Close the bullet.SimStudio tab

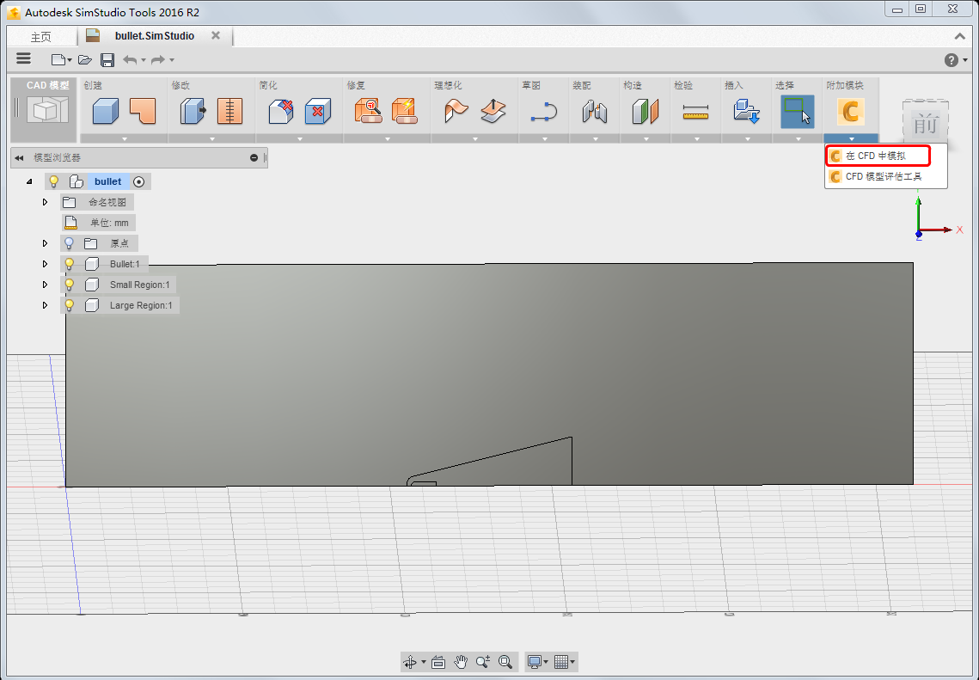click(216, 35)
